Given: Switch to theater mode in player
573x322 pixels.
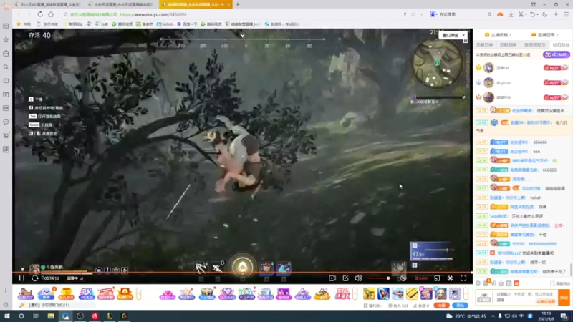Looking at the screenshot, I should [437, 278].
